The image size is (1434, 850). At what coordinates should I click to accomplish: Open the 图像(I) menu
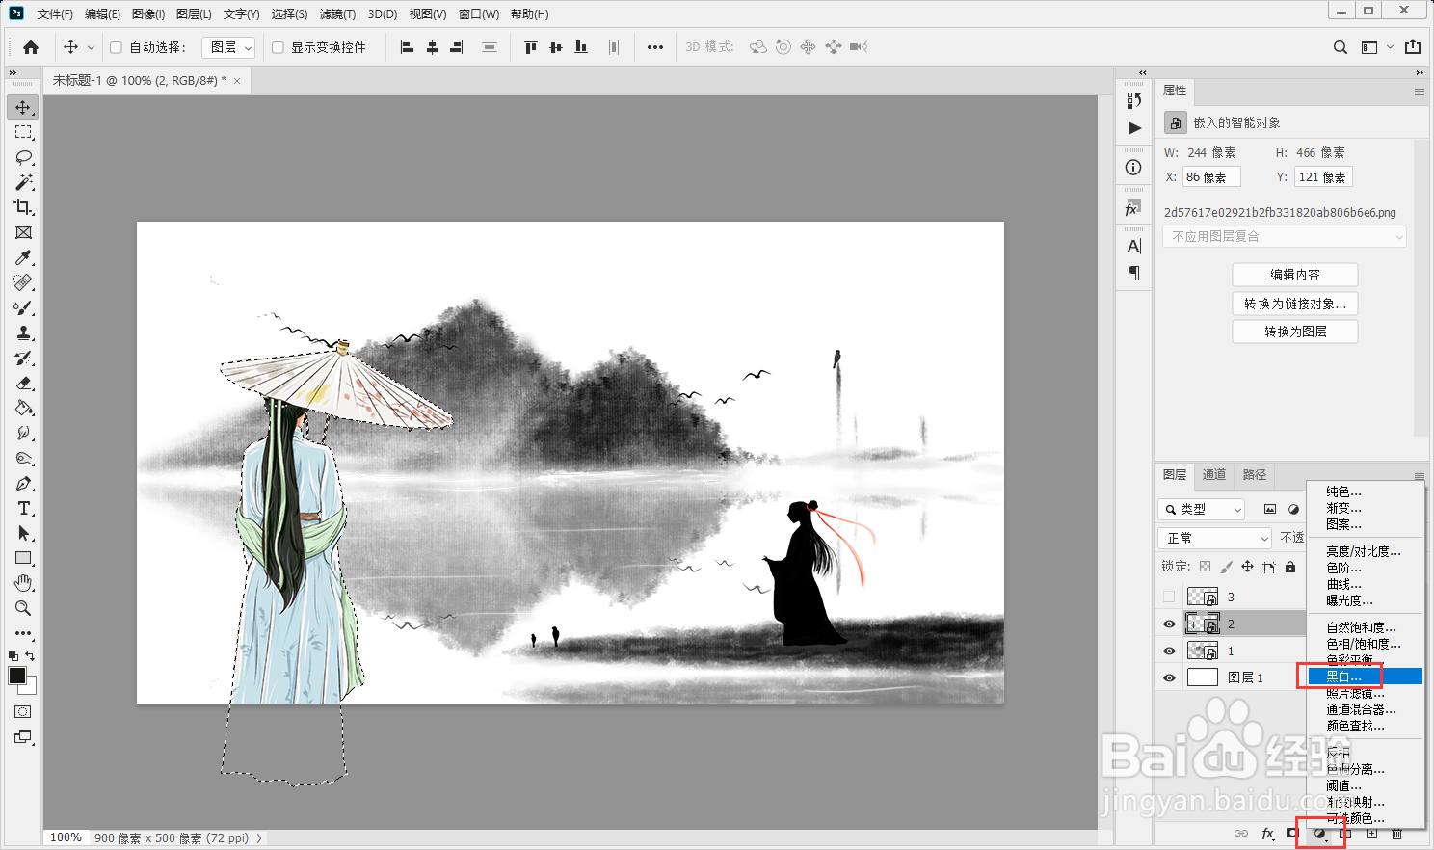[148, 13]
